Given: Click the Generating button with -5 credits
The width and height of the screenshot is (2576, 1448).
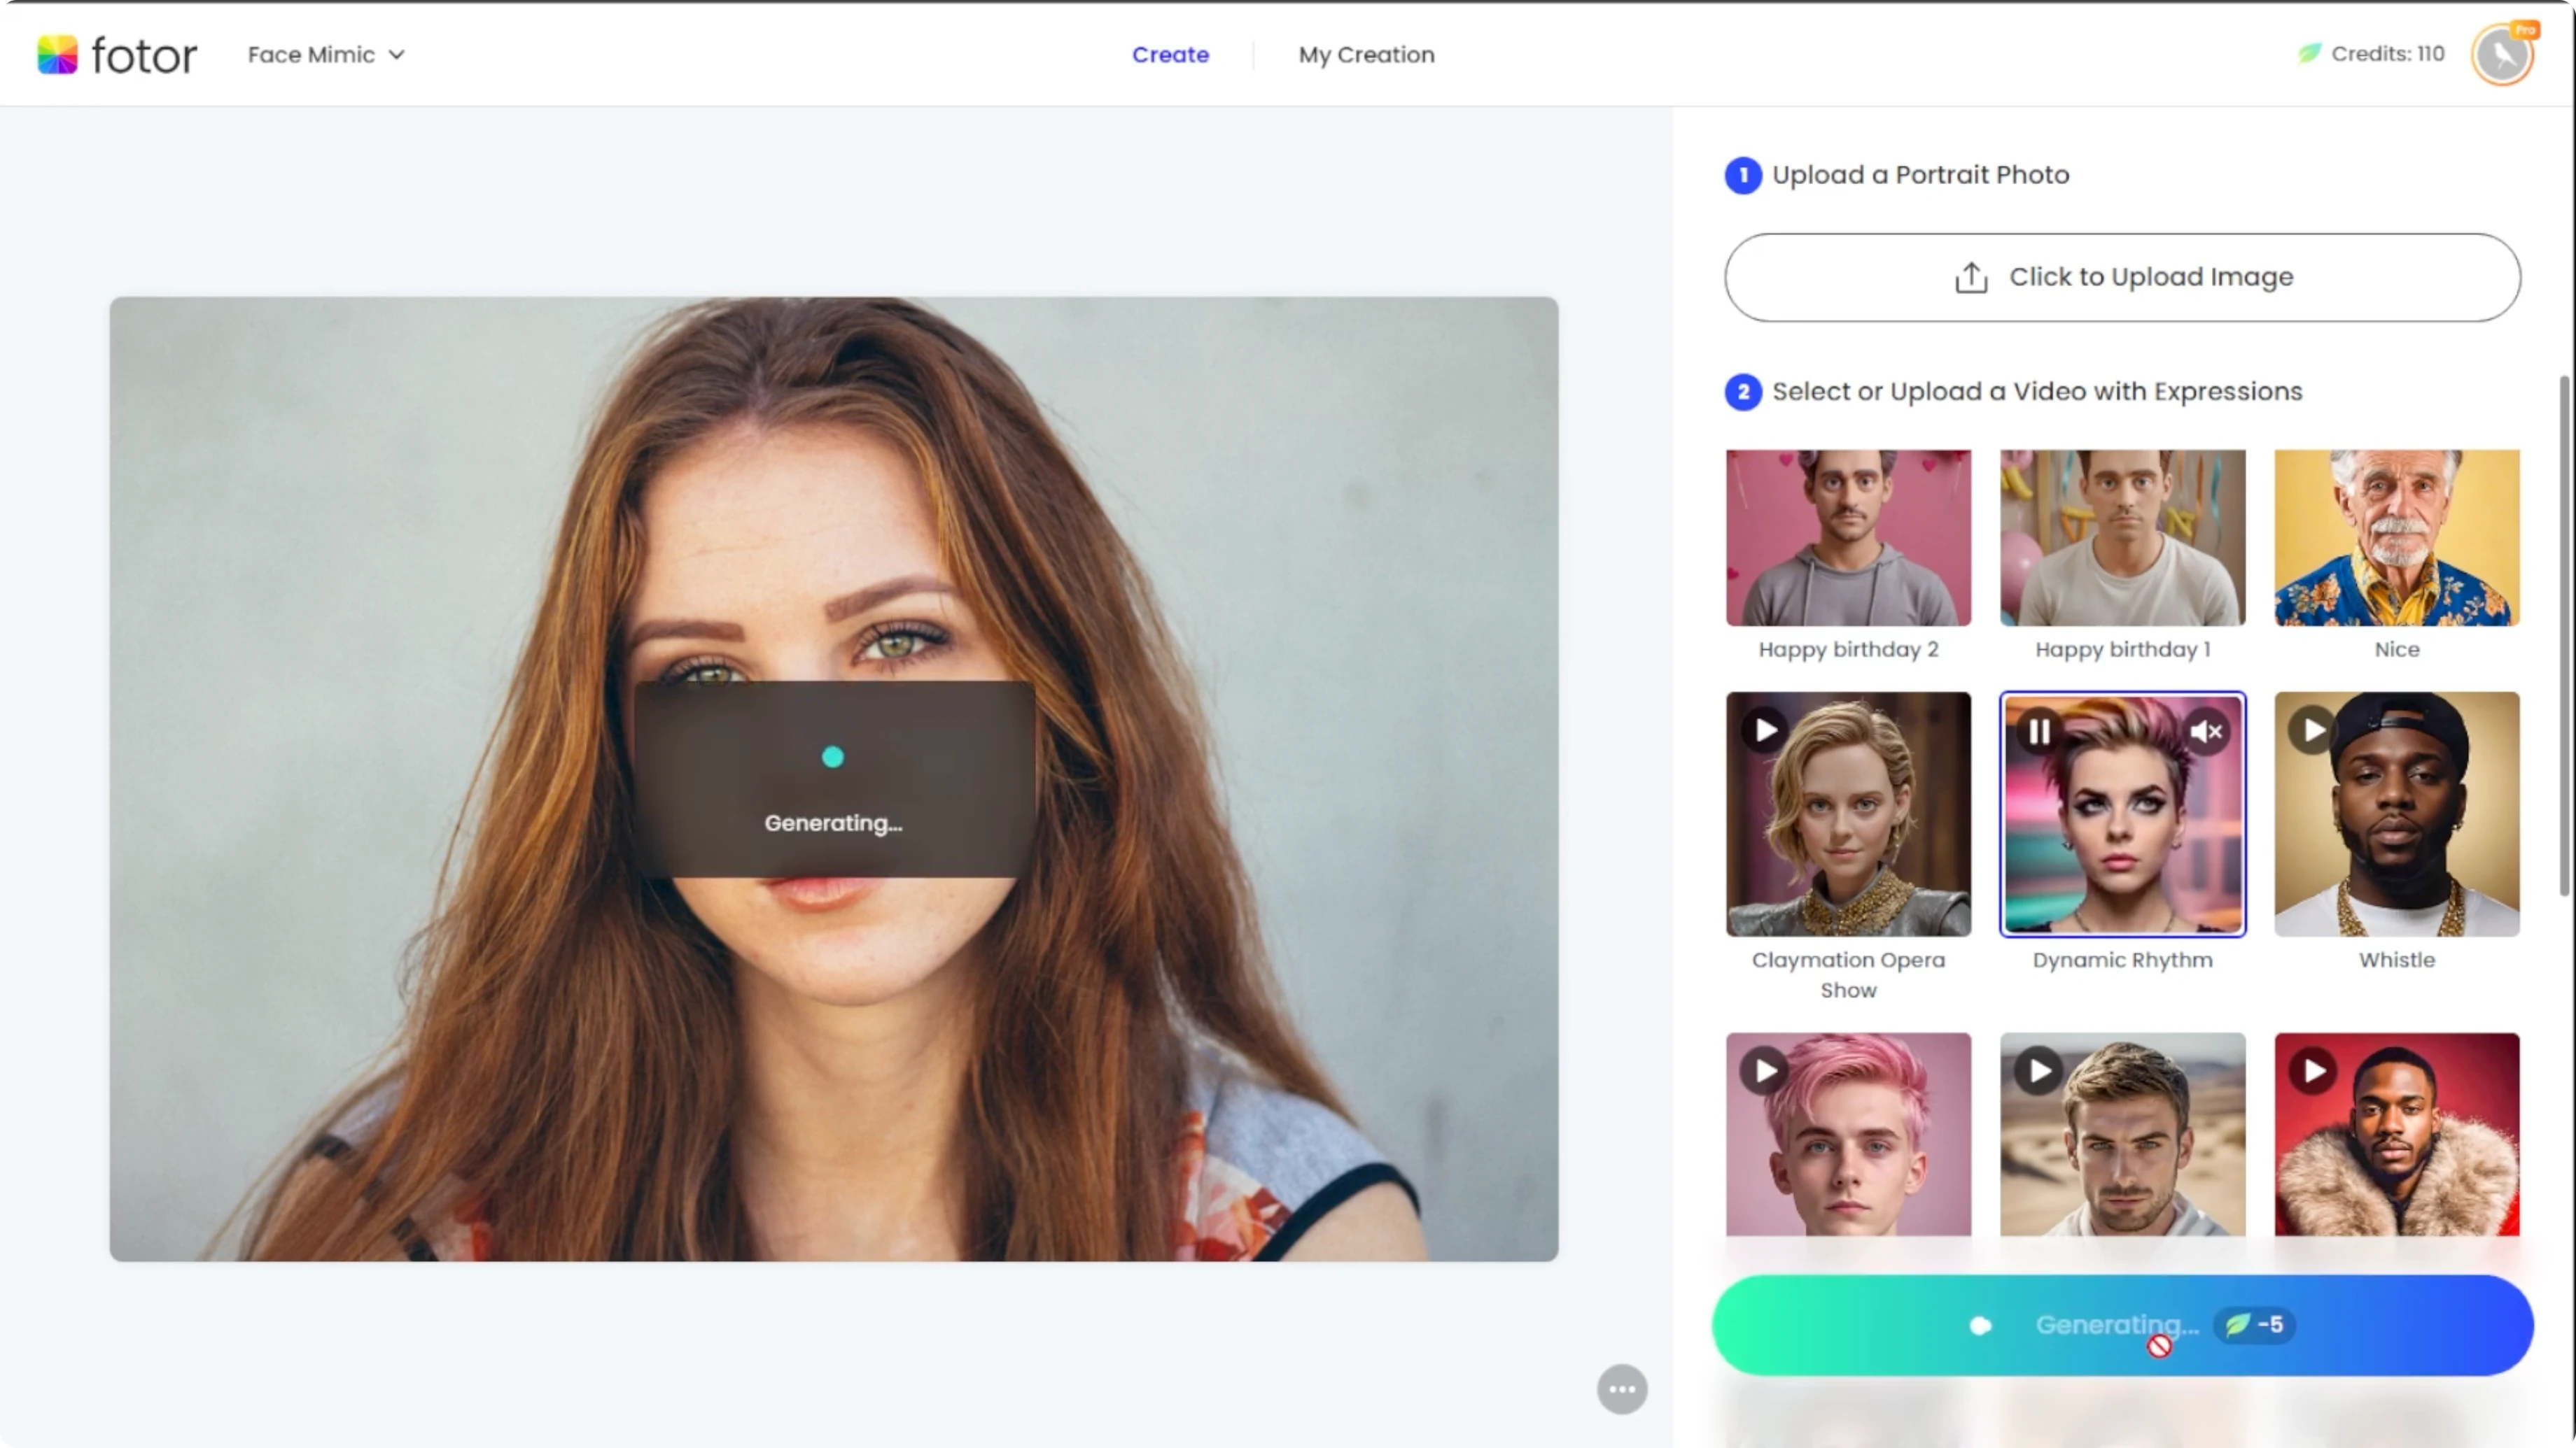Looking at the screenshot, I should (2122, 1325).
